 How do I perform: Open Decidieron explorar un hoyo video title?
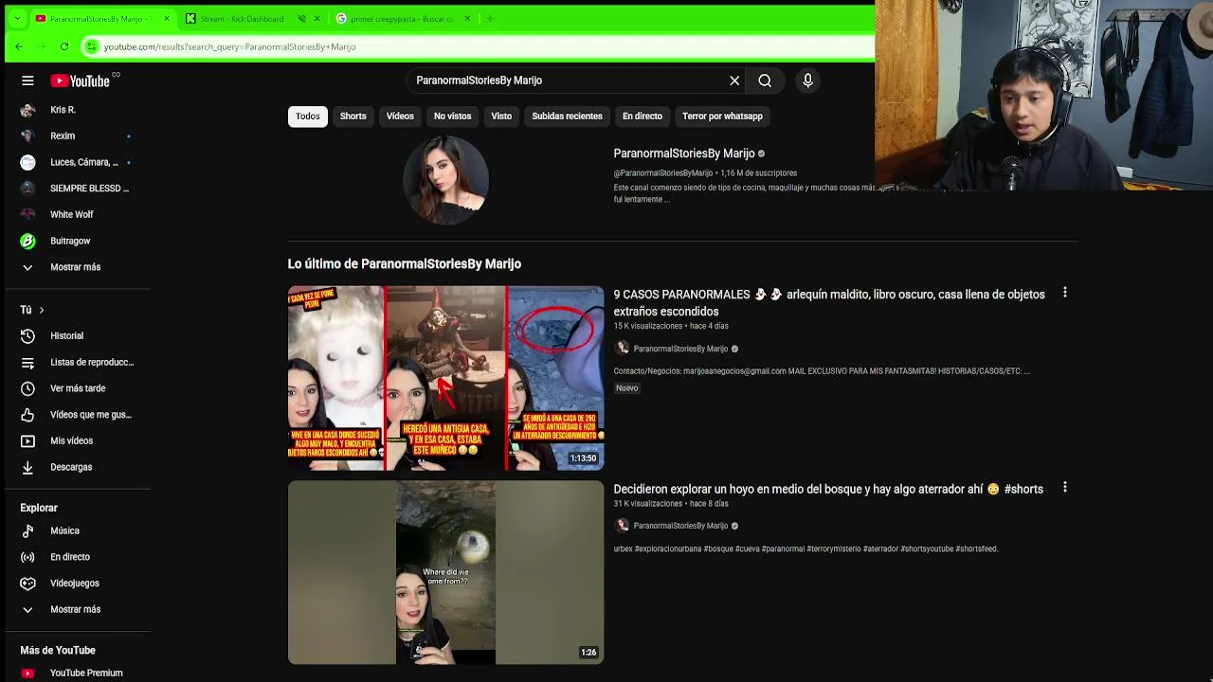(828, 490)
